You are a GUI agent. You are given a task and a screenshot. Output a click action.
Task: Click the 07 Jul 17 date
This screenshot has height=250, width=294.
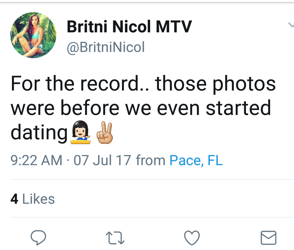(x=102, y=160)
